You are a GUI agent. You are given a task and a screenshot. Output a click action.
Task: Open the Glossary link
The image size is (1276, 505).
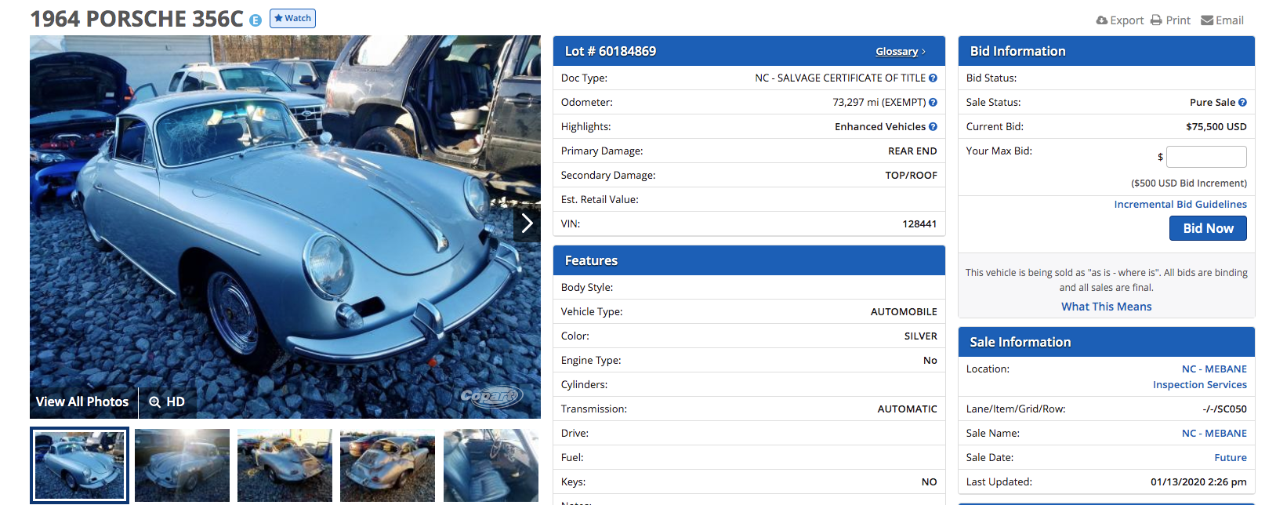[x=897, y=52]
